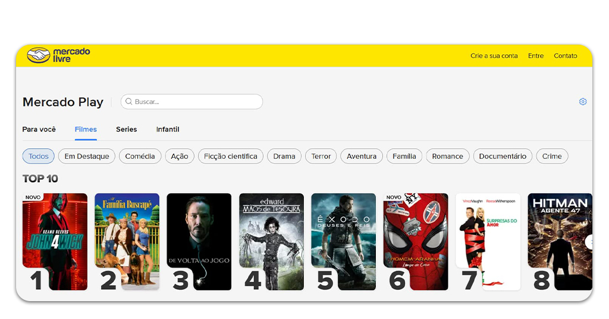Select the Hitman Agente 47 poster
609x319 pixels.
tap(559, 238)
